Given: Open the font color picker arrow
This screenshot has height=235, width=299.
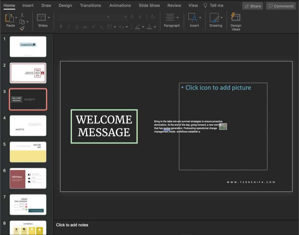Looking at the screenshot, I should point(155,27).
